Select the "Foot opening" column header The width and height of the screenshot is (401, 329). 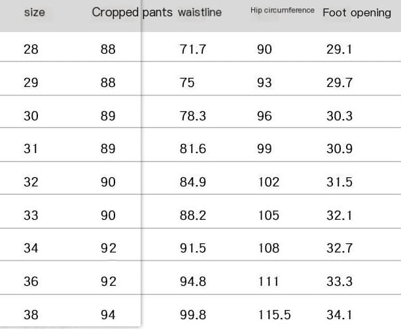(x=357, y=13)
